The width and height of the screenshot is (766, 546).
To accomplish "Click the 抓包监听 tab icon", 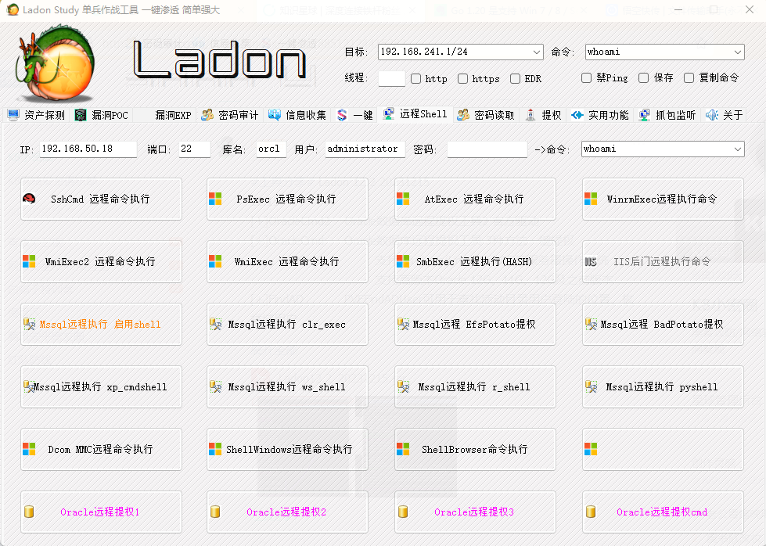I will click(645, 115).
